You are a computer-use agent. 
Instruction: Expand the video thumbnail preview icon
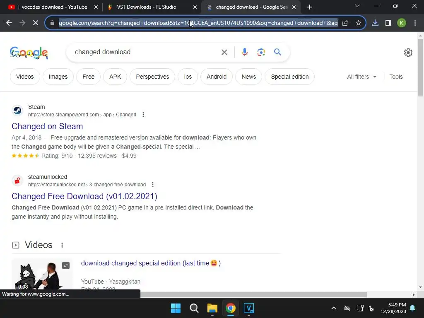click(66, 265)
